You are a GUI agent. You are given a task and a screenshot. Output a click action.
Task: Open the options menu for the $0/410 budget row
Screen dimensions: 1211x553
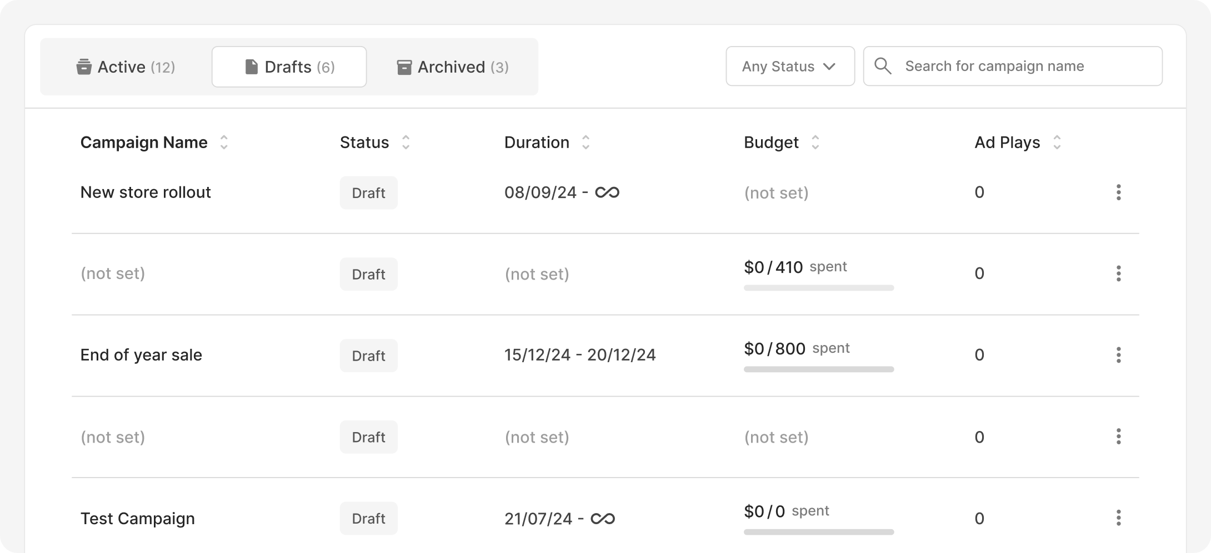pyautogui.click(x=1118, y=273)
